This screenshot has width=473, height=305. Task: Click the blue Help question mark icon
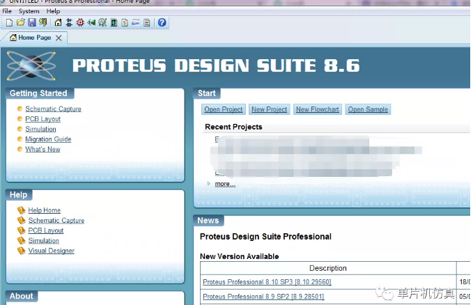click(162, 23)
